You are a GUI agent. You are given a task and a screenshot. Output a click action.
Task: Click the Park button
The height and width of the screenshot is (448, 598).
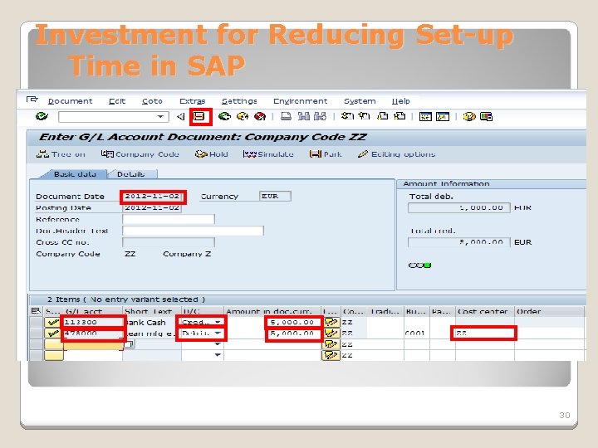coord(326,154)
